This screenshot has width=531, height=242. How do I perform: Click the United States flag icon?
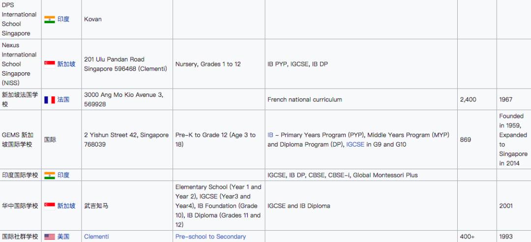coord(50,237)
